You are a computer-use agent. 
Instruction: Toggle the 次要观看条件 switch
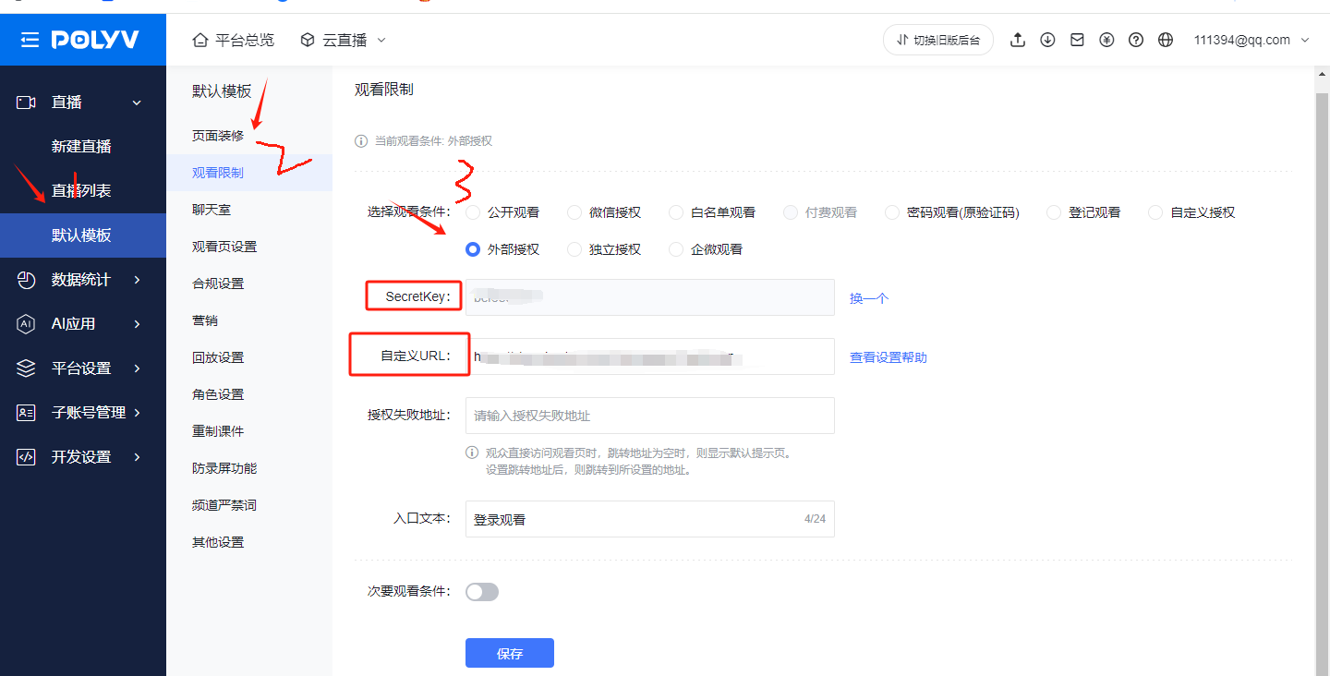[482, 592]
